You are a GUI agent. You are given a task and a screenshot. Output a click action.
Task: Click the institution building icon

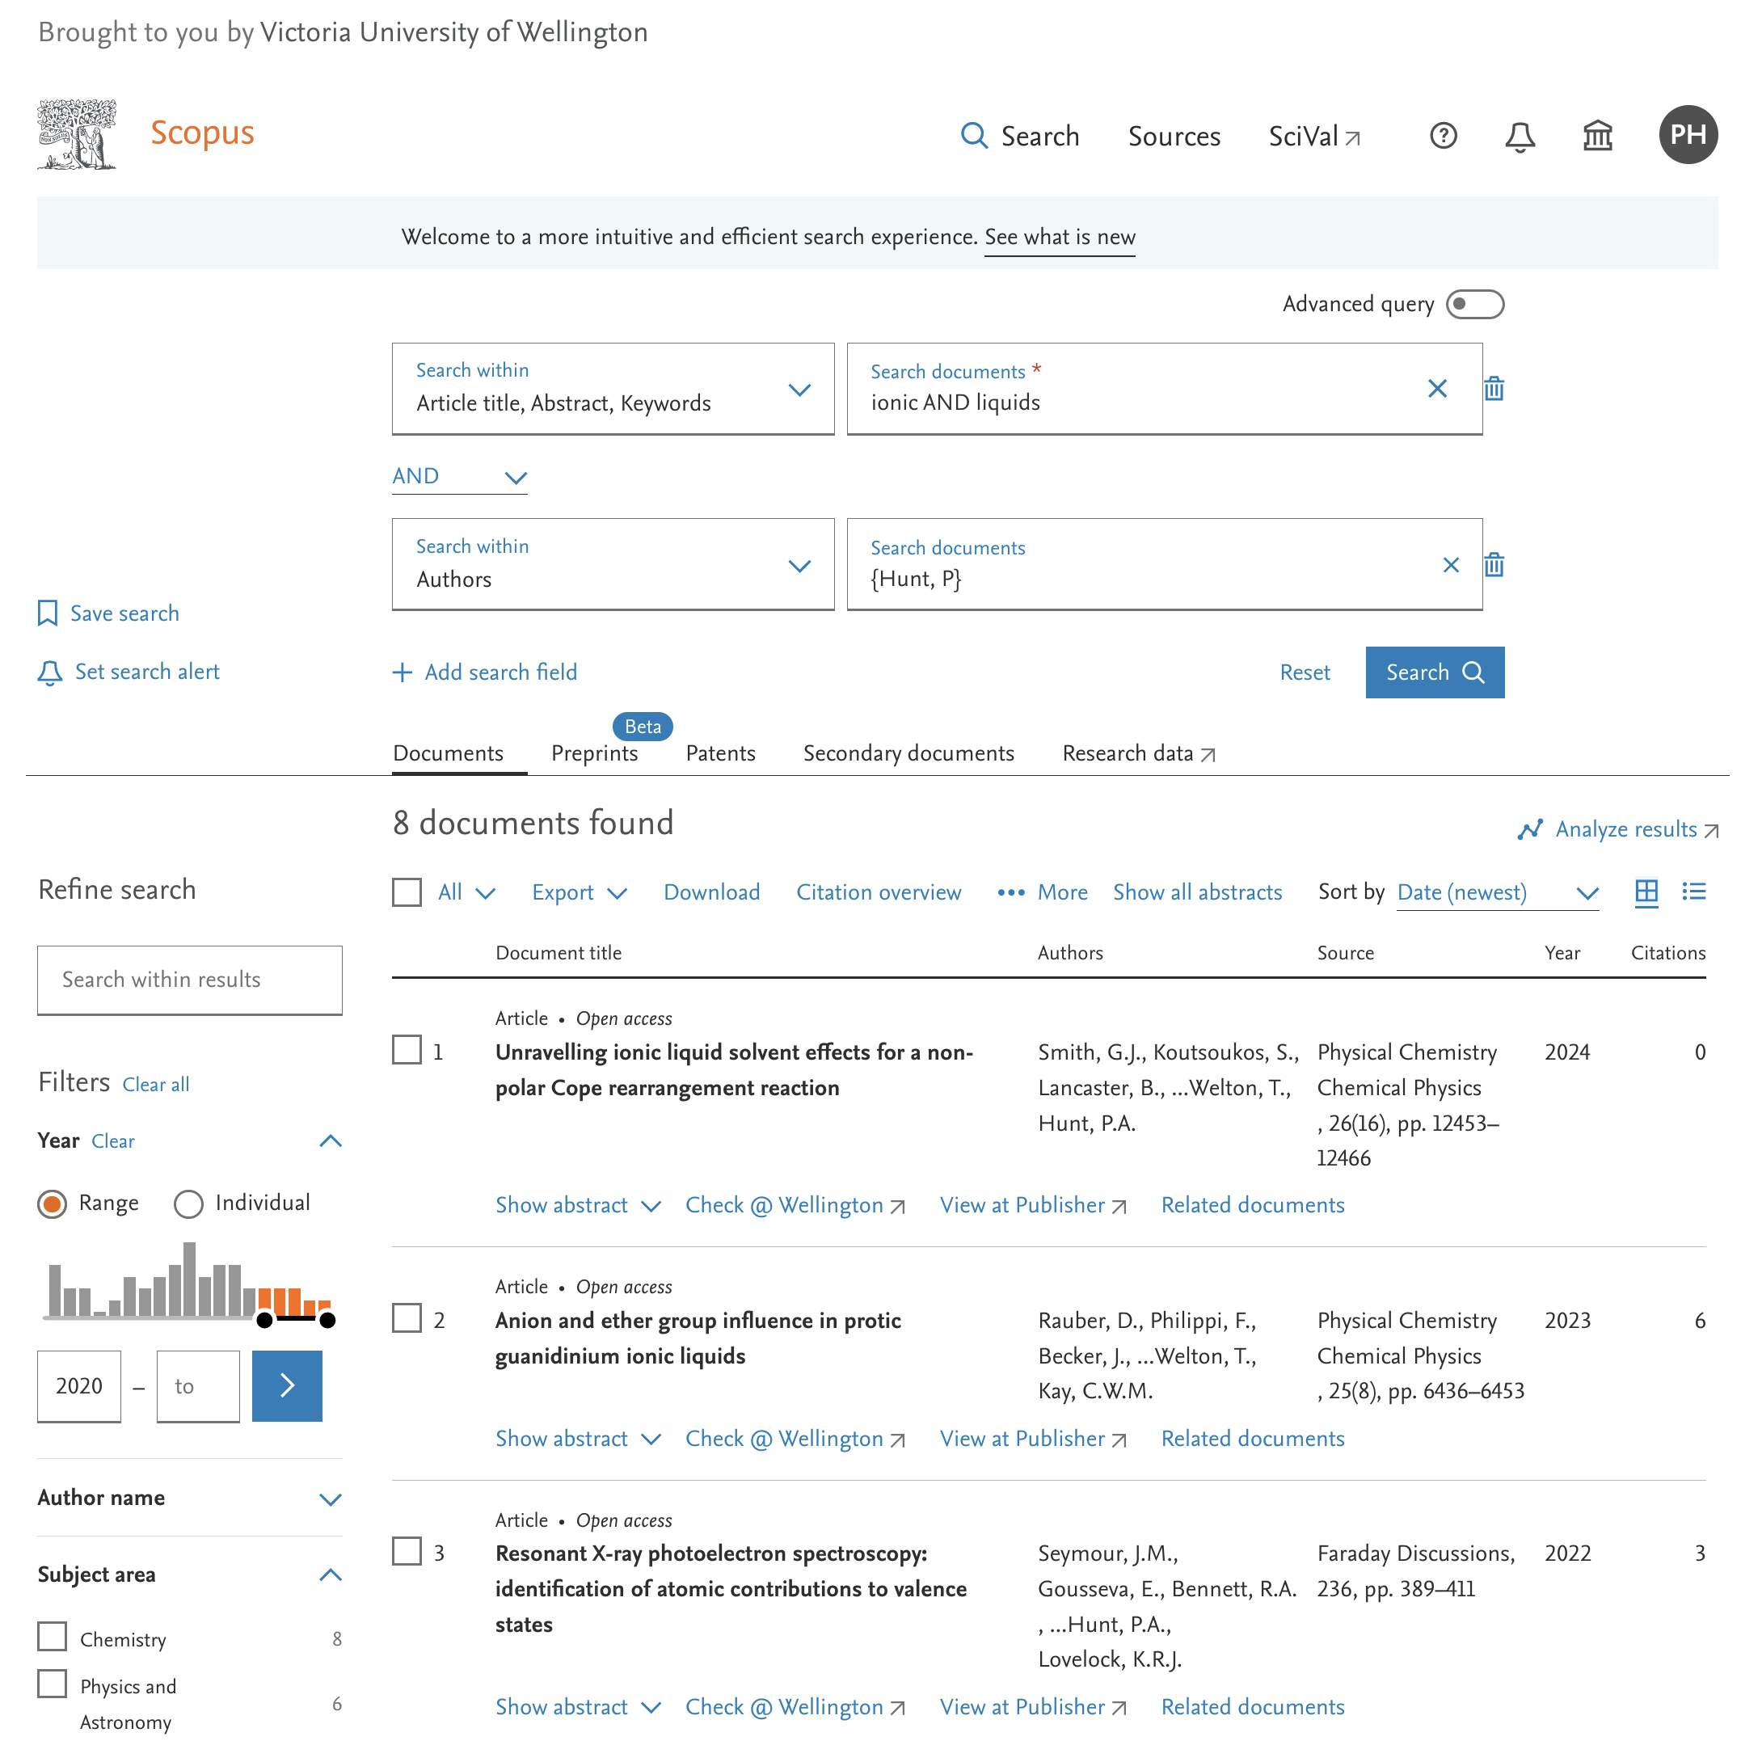tap(1597, 136)
